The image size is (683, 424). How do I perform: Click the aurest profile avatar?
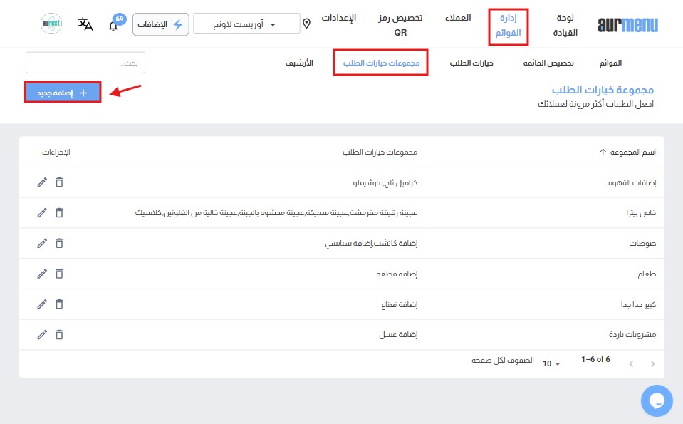[x=51, y=24]
